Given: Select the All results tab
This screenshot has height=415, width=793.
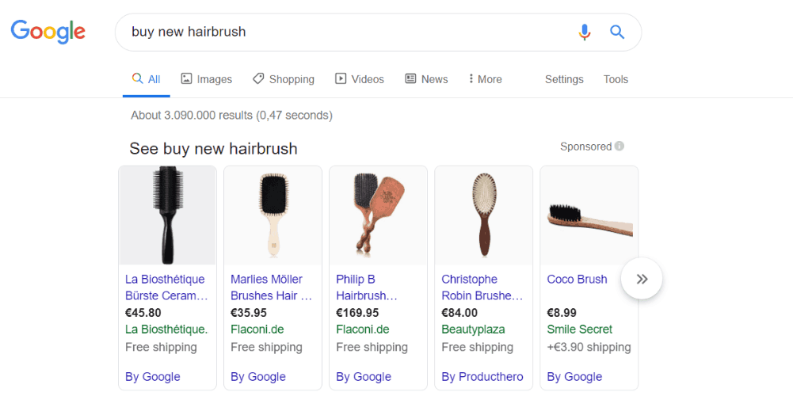Looking at the screenshot, I should click(146, 79).
